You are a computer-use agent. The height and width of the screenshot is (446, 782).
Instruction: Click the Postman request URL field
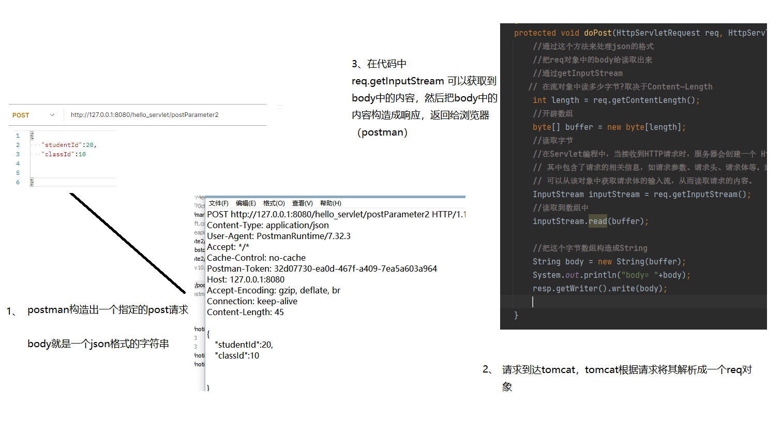tap(145, 115)
